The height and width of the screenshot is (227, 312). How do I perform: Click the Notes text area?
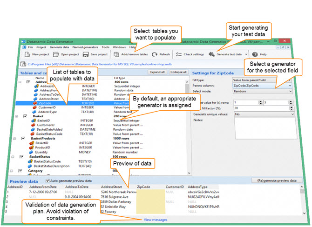[265, 128]
